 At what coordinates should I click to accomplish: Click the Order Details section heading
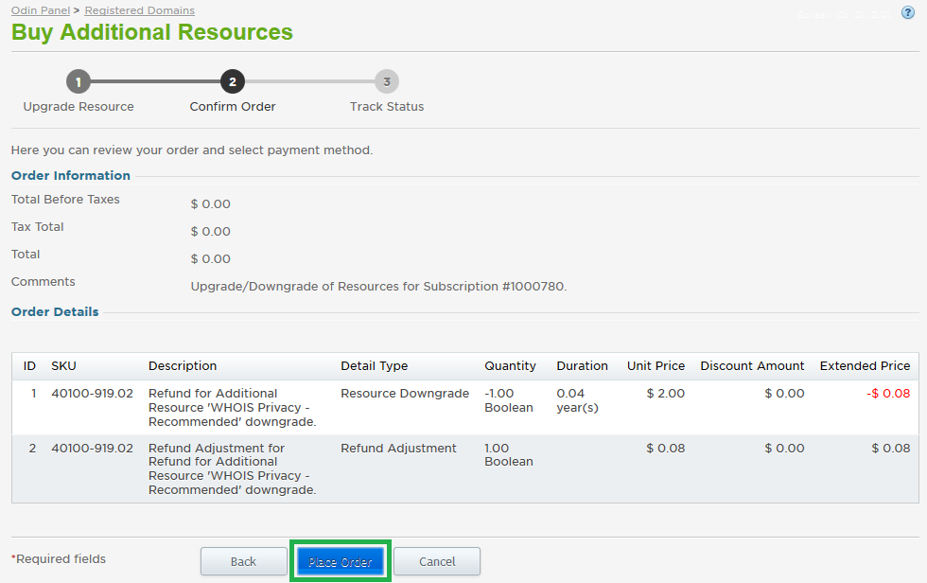click(x=55, y=311)
